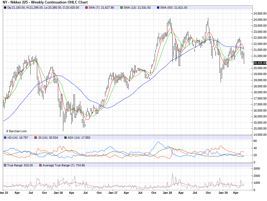Click the 15,000.00 price axis label
The image size is (267, 201).
tap(259, 128)
